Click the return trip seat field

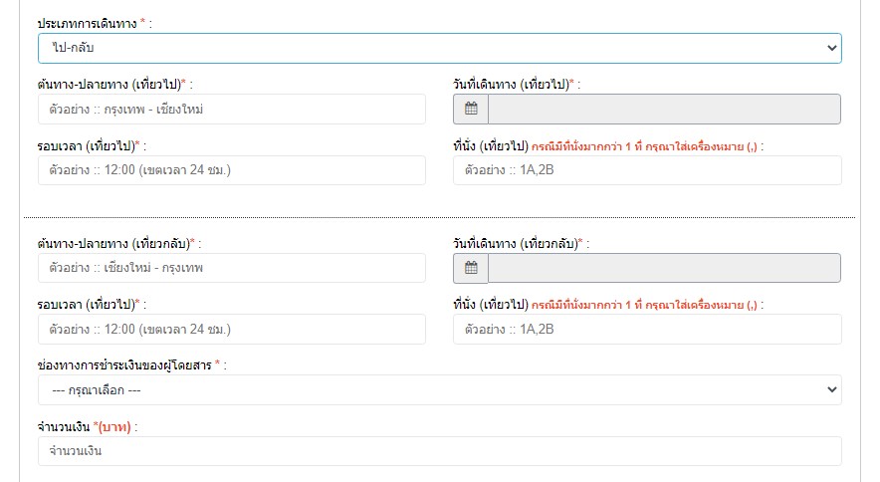[x=647, y=330]
